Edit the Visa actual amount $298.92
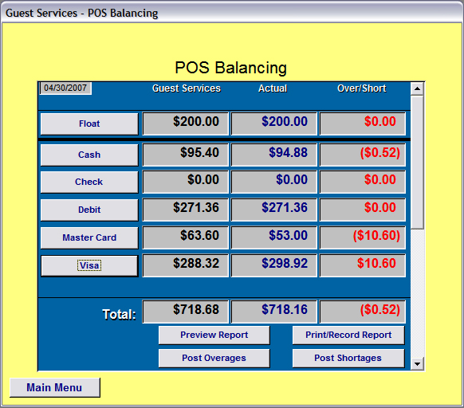 pos(273,265)
